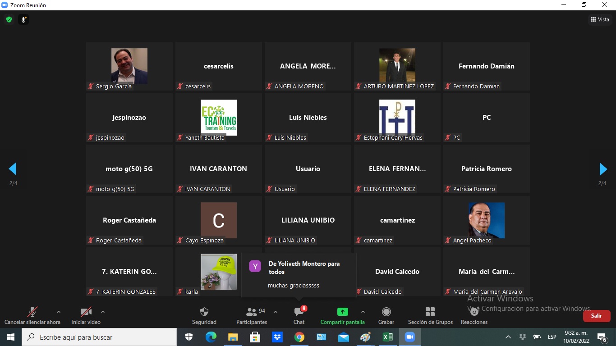Image resolution: width=616 pixels, height=346 pixels.
Task: Open chat notification from Yoliveth Montero
Action: tap(299, 275)
